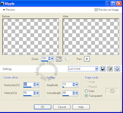123x113 pixels.
Task: Click the Zoom spinner arrows
Action: coord(49,59)
